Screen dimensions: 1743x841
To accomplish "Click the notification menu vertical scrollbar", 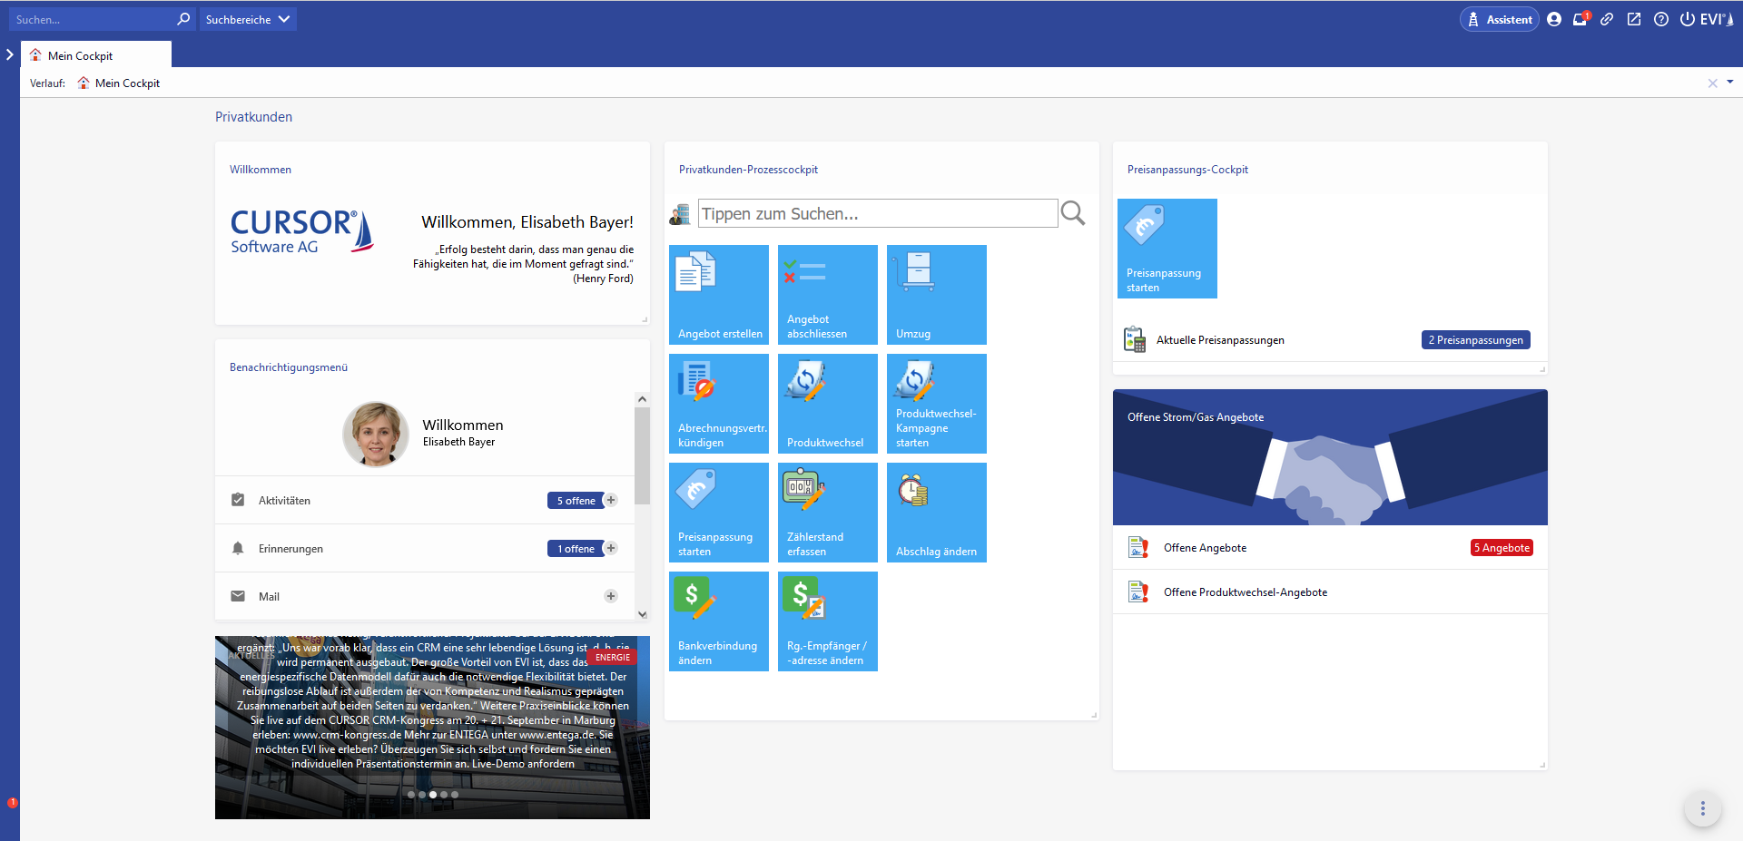I will 642,455.
